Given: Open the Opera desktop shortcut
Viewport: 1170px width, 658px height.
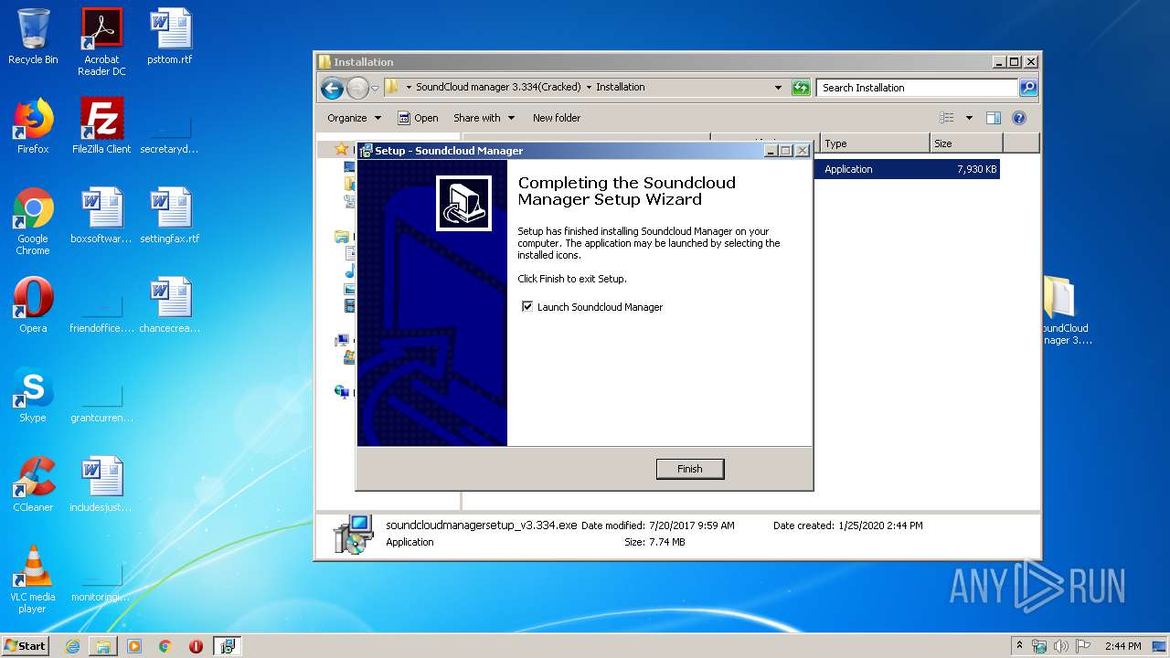Looking at the screenshot, I should 33,305.
